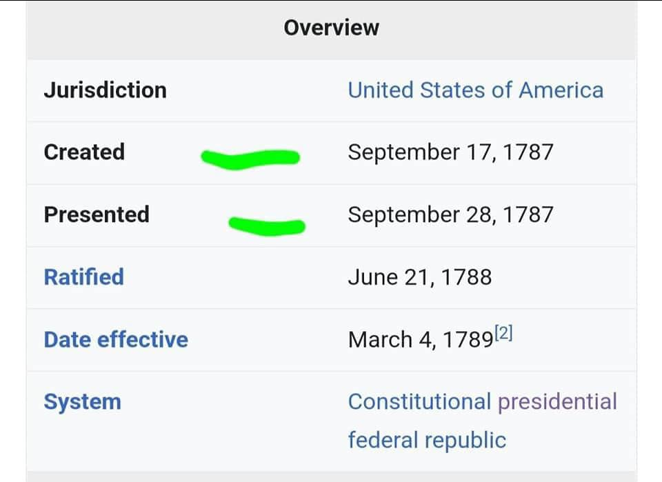
Task: Click the Presented row label
Action: click(97, 214)
